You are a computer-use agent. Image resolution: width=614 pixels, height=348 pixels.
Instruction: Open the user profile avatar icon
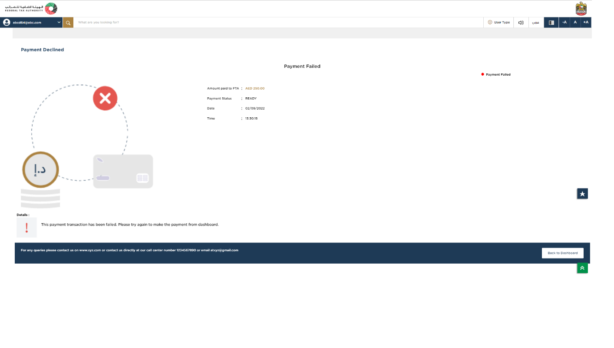click(x=7, y=22)
